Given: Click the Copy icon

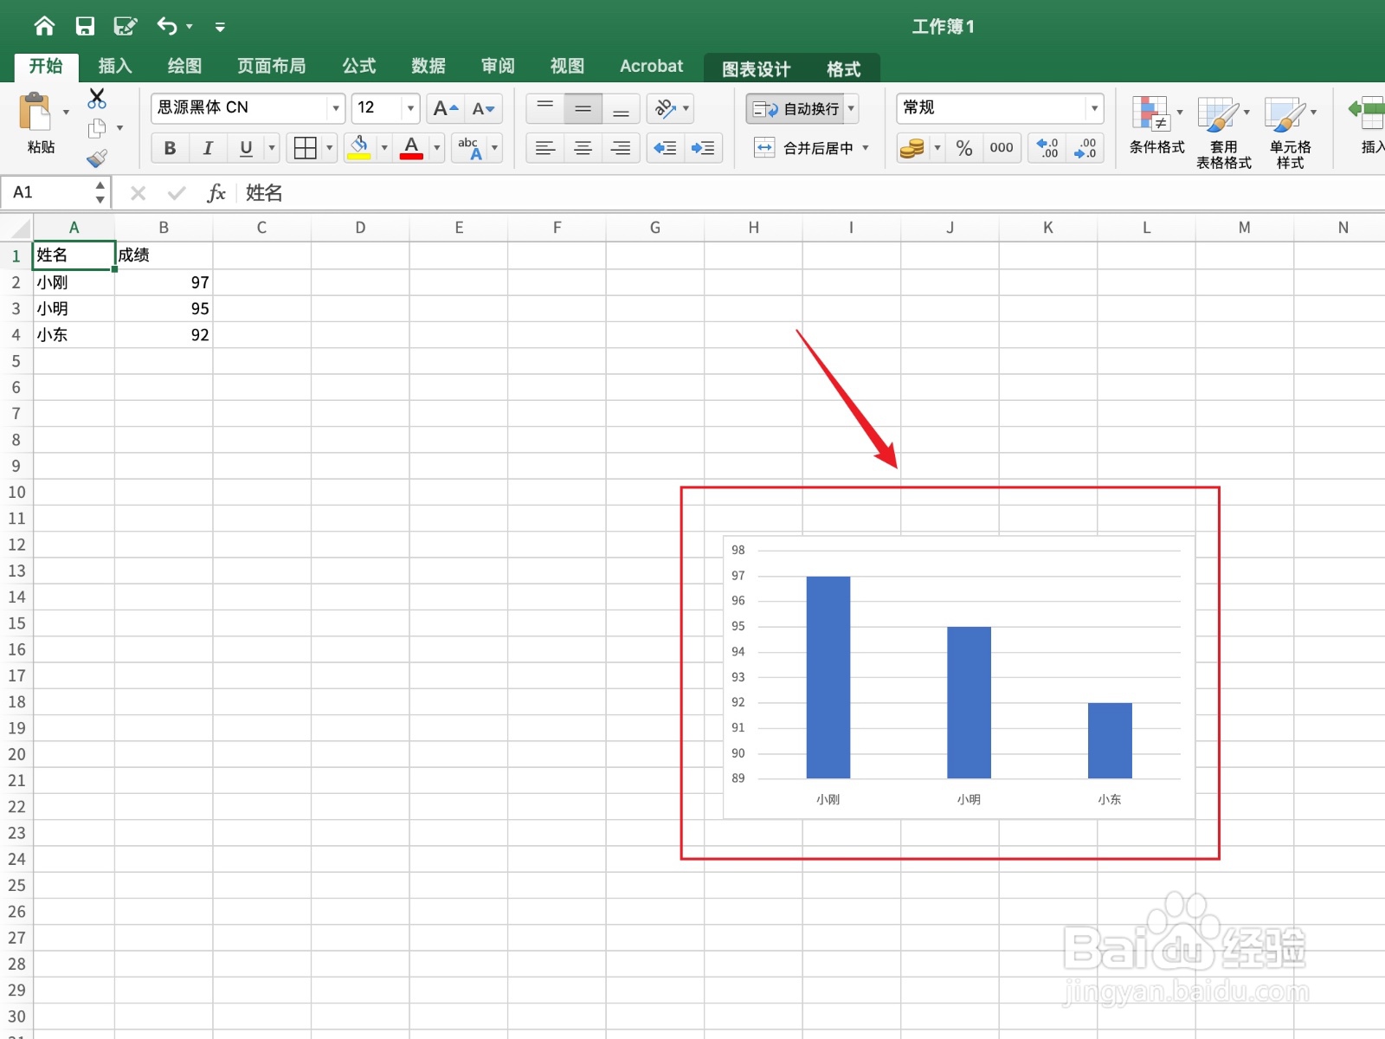Looking at the screenshot, I should tap(97, 128).
